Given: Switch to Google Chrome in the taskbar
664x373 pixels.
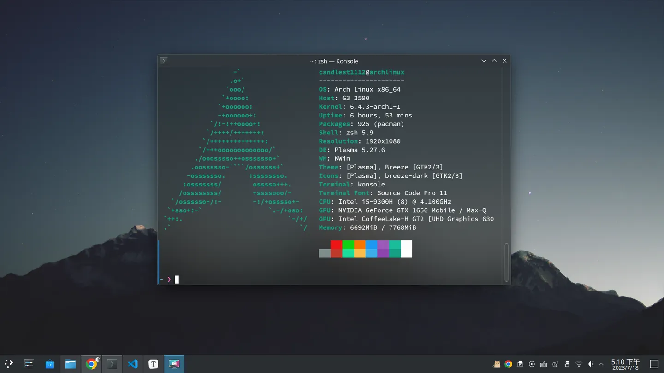Looking at the screenshot, I should (x=91, y=364).
